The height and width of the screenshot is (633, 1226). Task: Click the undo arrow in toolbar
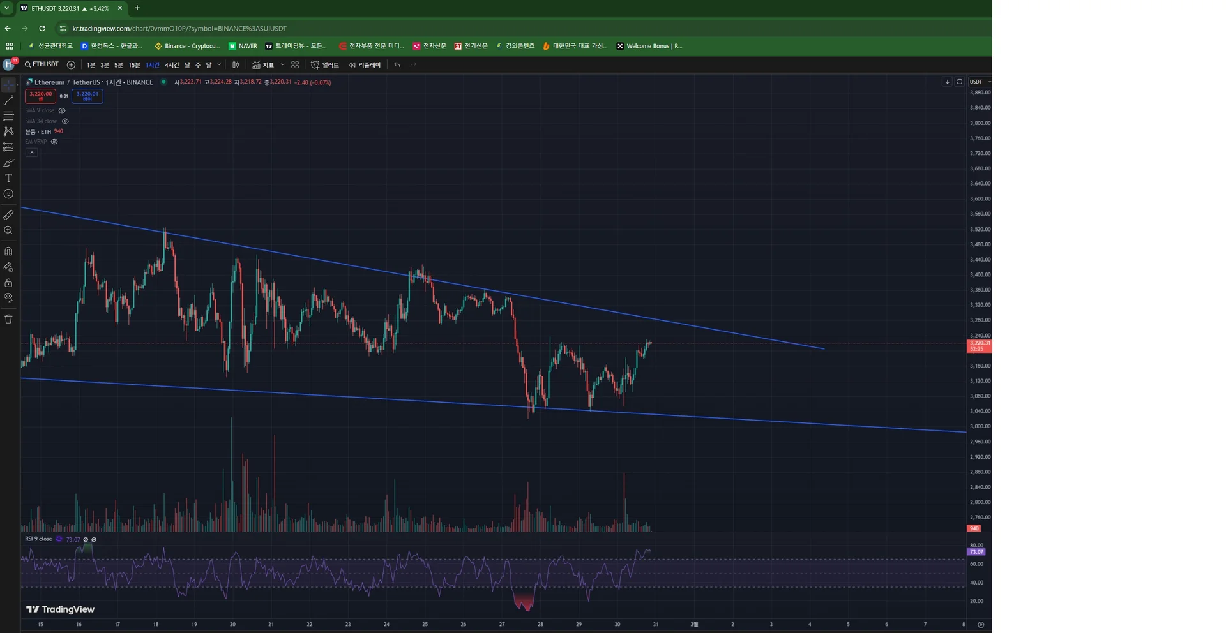tap(397, 64)
